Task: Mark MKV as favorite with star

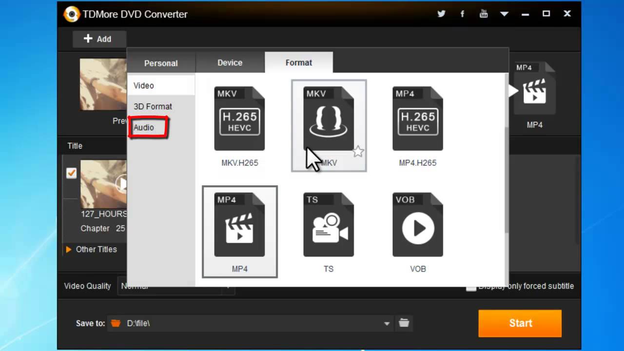Action: [358, 152]
